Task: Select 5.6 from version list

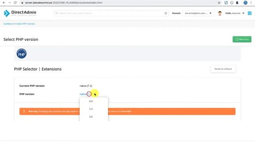Action: (91, 117)
